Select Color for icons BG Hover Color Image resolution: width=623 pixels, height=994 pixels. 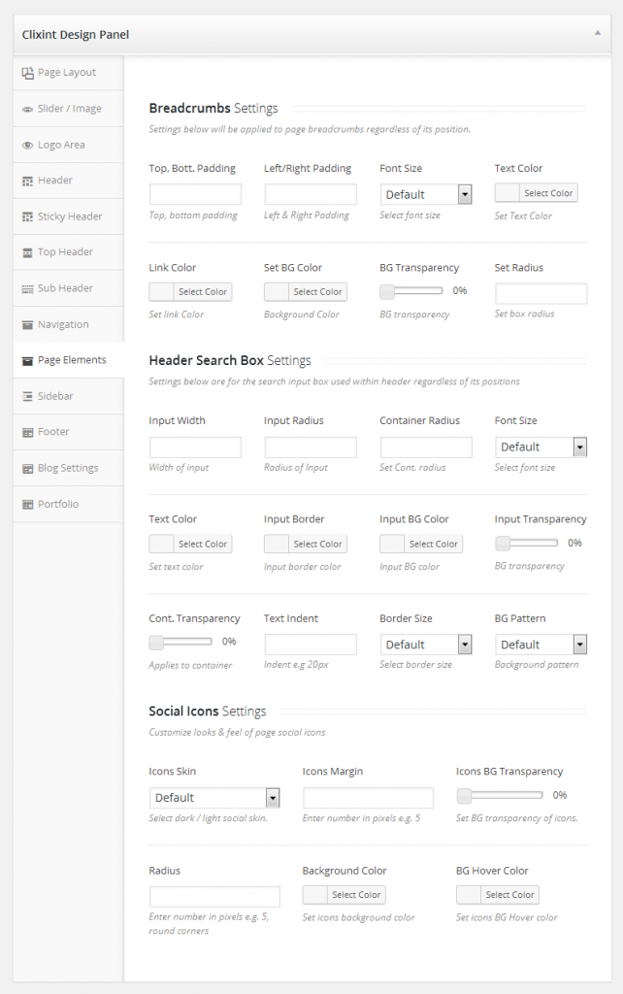(x=508, y=895)
